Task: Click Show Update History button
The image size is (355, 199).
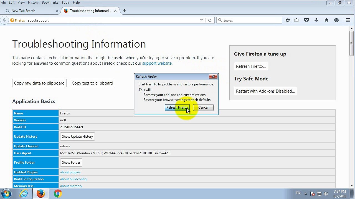Action: (x=77, y=137)
